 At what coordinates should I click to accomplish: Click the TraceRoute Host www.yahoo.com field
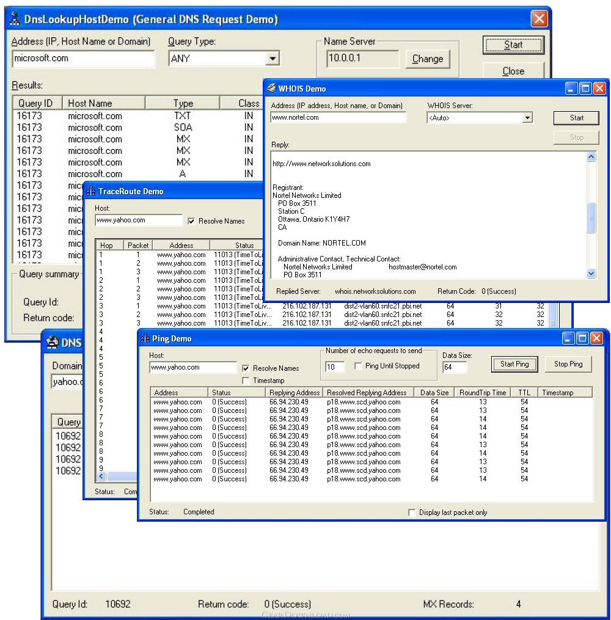point(139,221)
